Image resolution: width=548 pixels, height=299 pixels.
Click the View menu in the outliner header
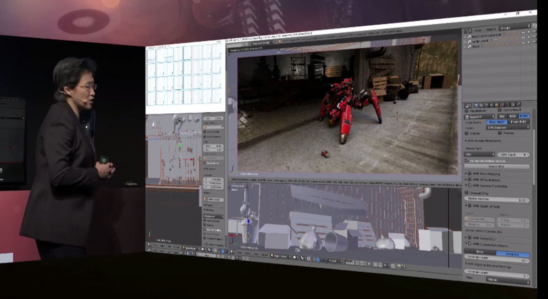pyautogui.click(x=478, y=31)
